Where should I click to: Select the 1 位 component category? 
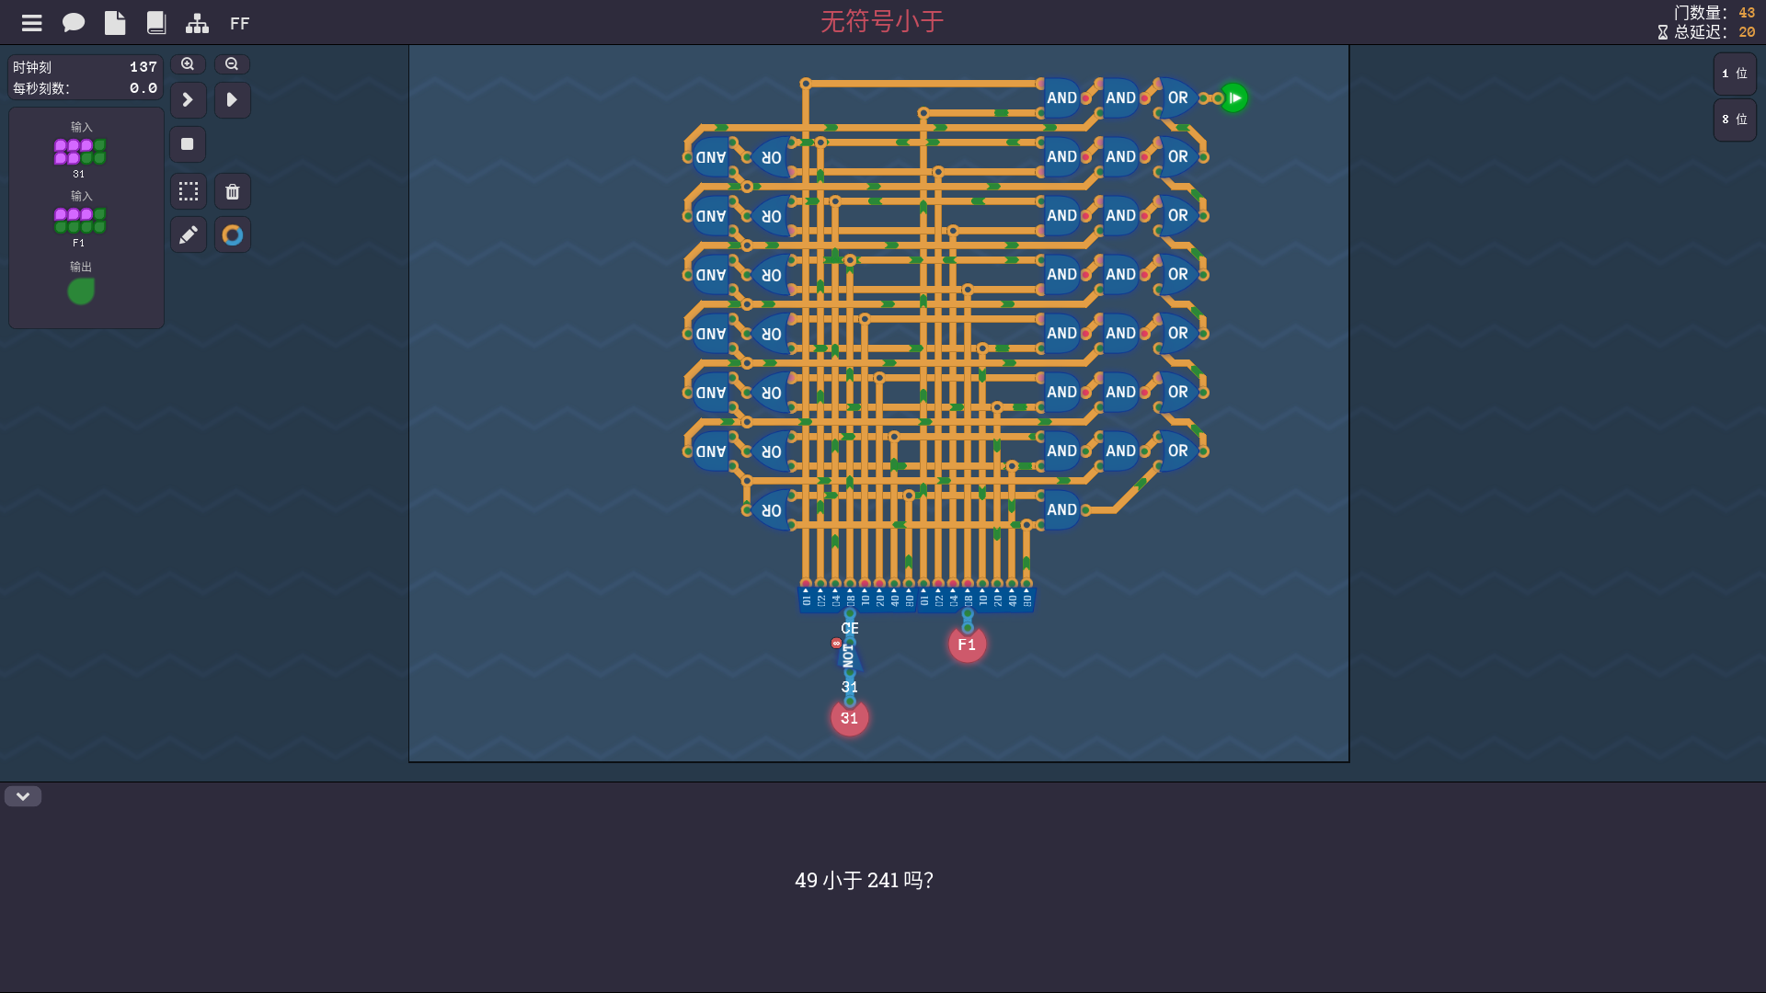click(x=1735, y=74)
